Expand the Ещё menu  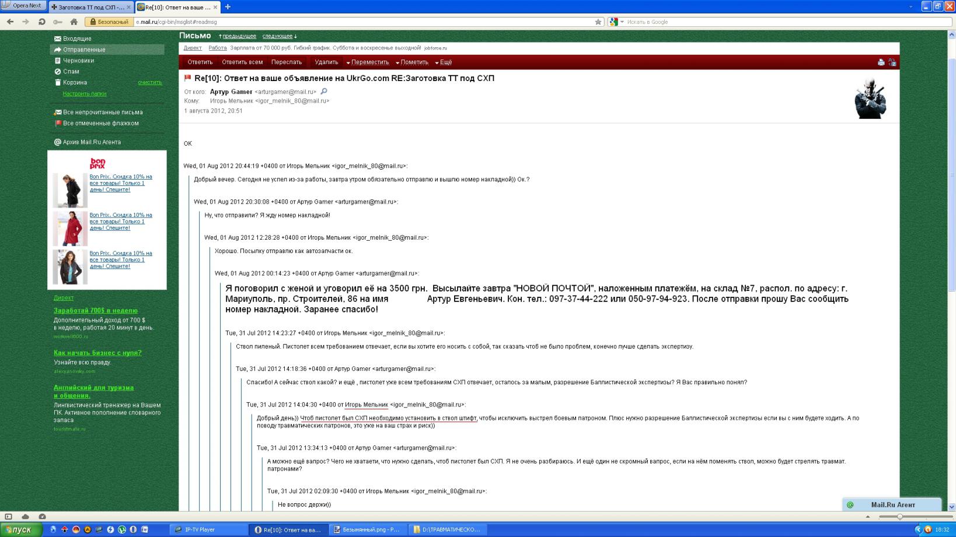pyautogui.click(x=443, y=62)
